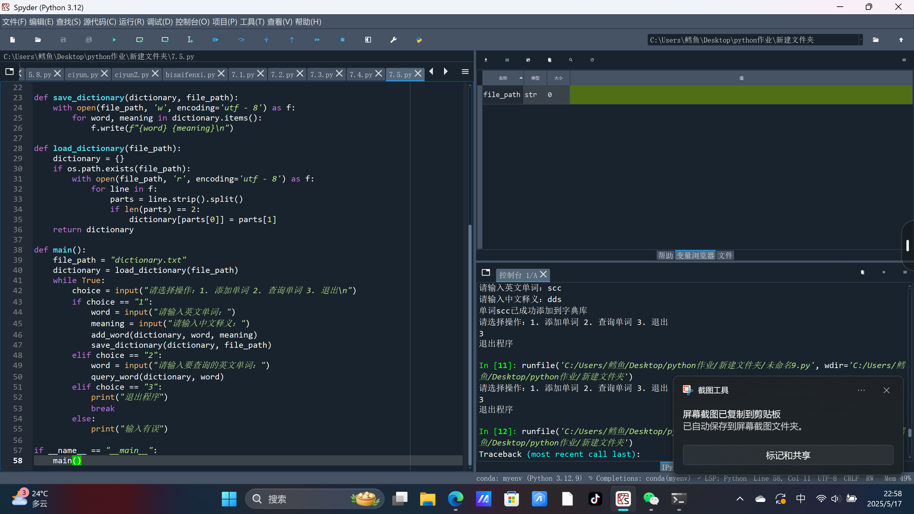Click Remove all variables trash icon
The width and height of the screenshot is (914, 514).
point(549,60)
